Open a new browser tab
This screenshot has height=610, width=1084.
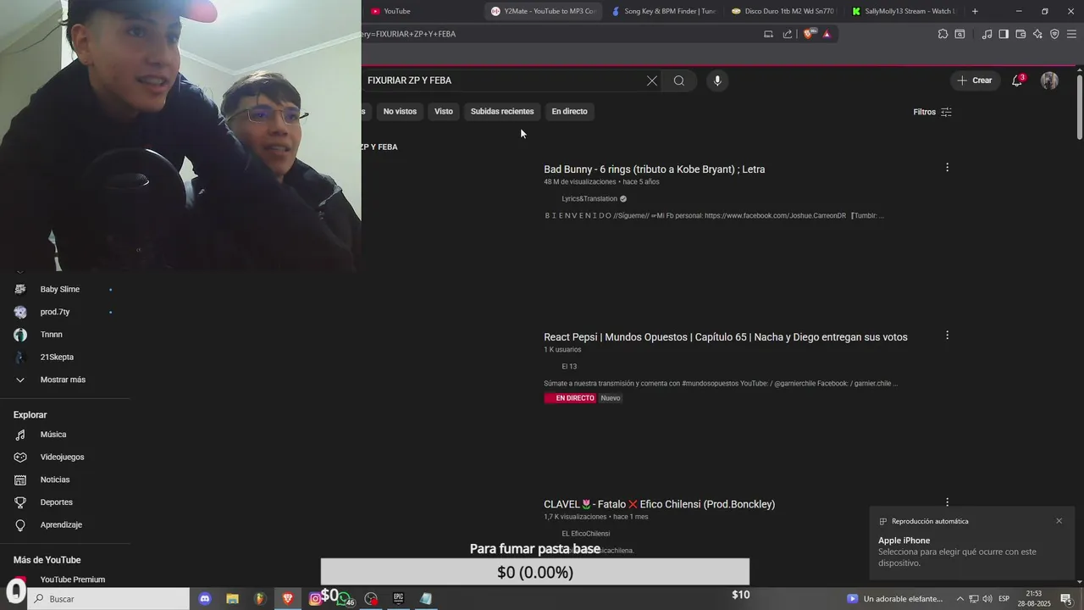point(975,11)
